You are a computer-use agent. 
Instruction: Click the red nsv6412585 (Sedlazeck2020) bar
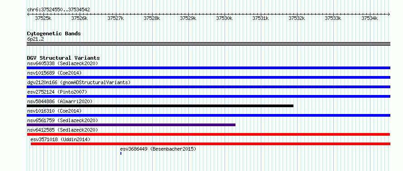[208, 134]
